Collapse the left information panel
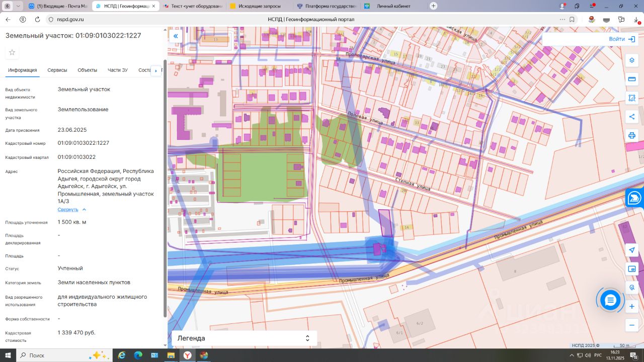This screenshot has width=644, height=362. [176, 36]
